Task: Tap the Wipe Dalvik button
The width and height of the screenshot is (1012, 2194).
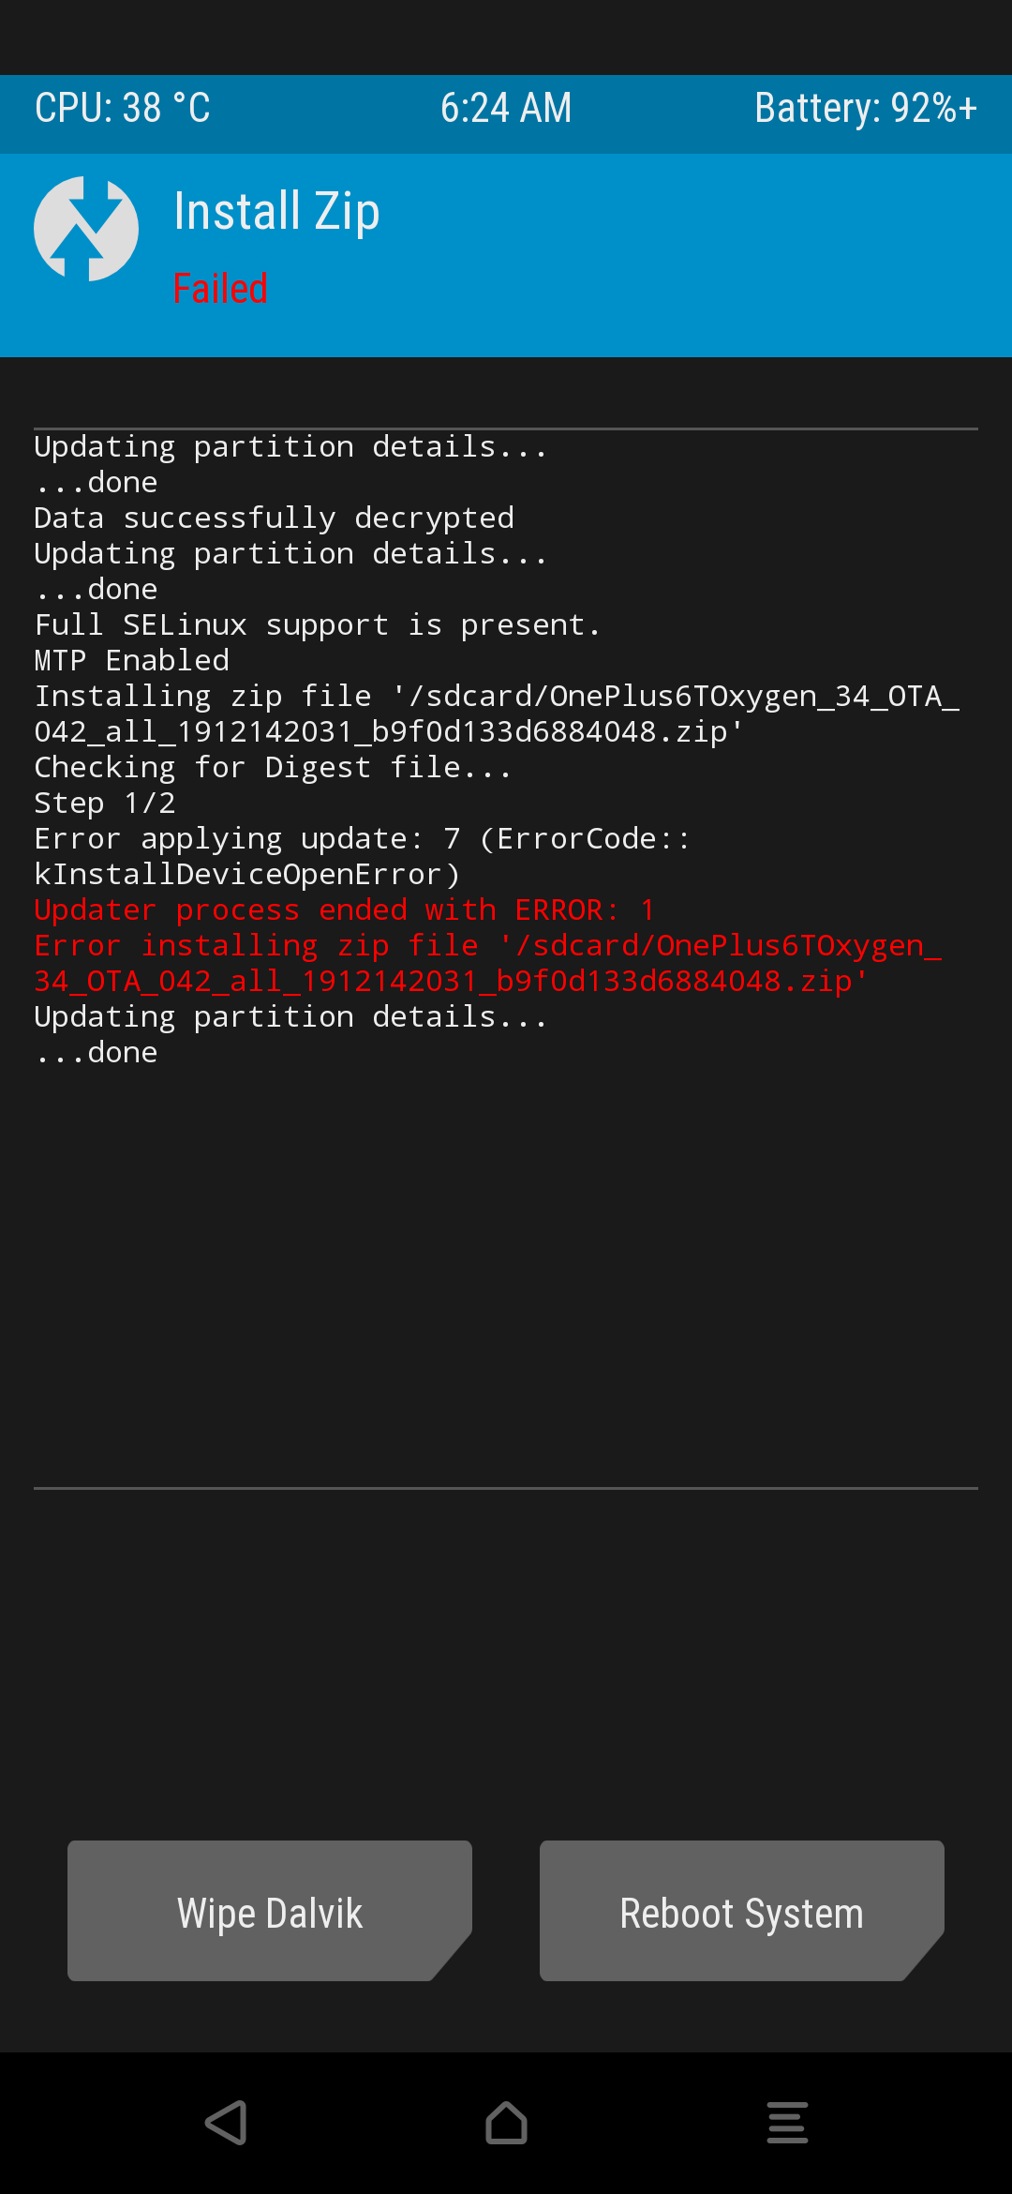Action: click(x=270, y=1911)
